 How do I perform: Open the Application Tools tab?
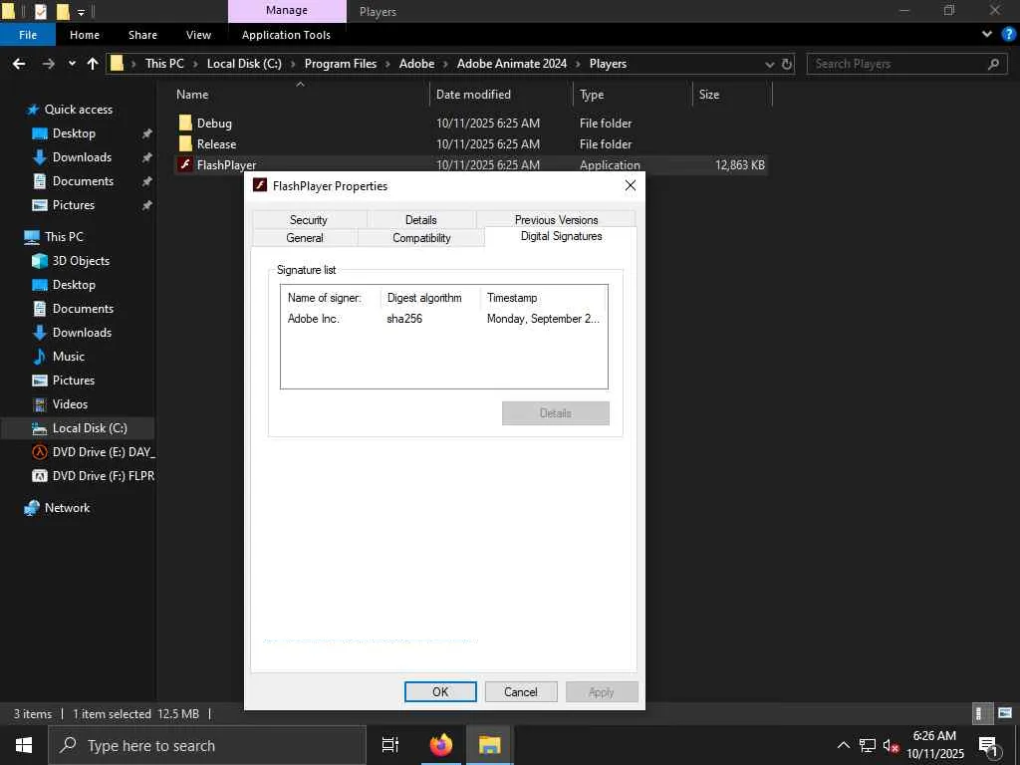point(286,35)
